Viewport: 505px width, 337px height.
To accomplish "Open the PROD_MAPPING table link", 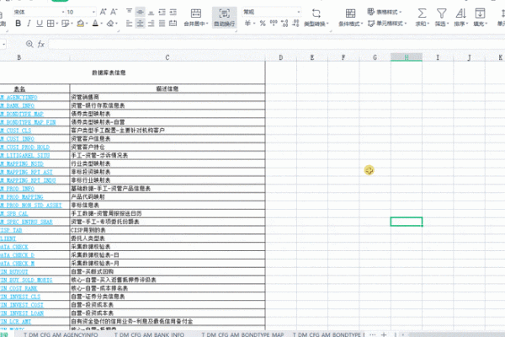I will point(22,196).
